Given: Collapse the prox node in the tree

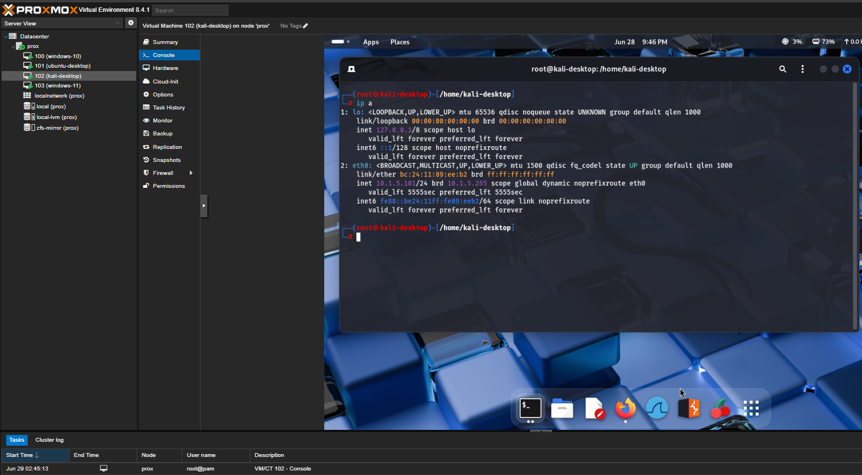Looking at the screenshot, I should 12,46.
